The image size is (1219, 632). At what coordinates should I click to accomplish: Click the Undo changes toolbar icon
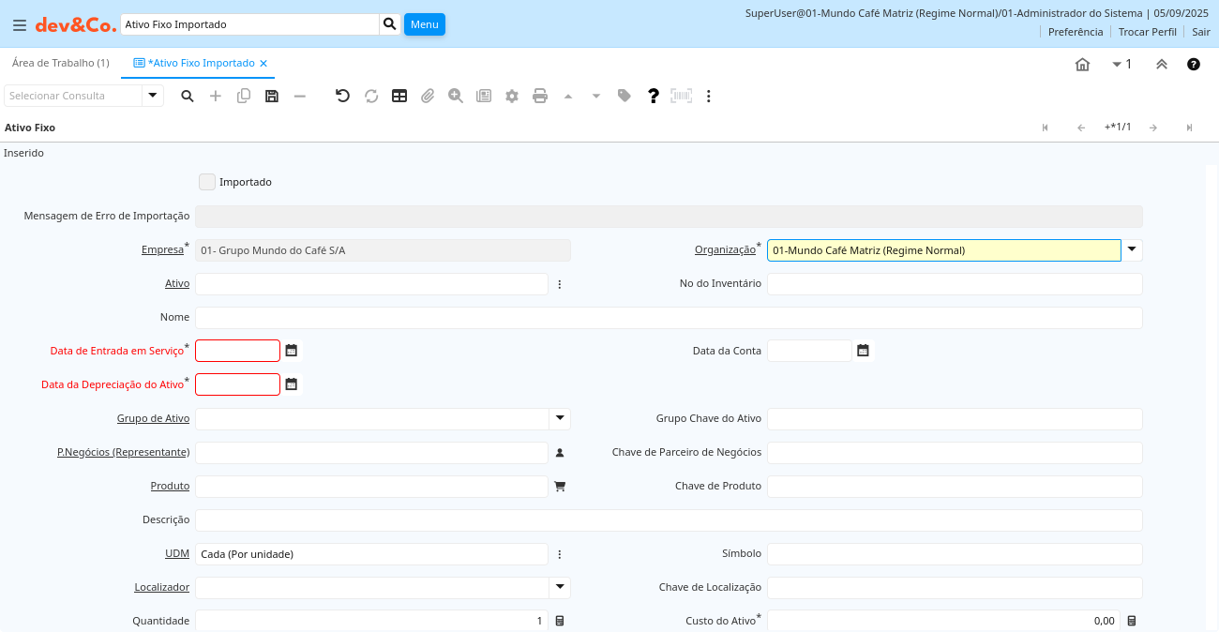(342, 96)
